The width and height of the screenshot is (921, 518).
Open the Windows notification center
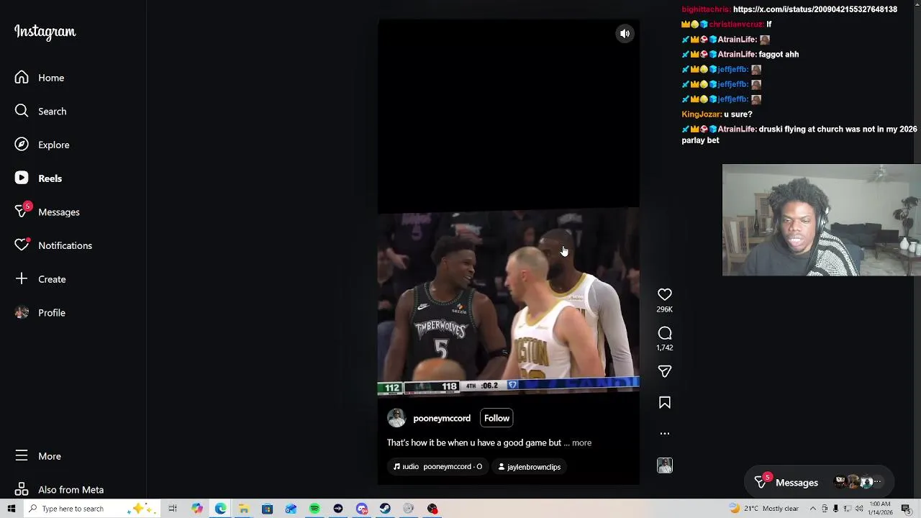click(x=907, y=509)
